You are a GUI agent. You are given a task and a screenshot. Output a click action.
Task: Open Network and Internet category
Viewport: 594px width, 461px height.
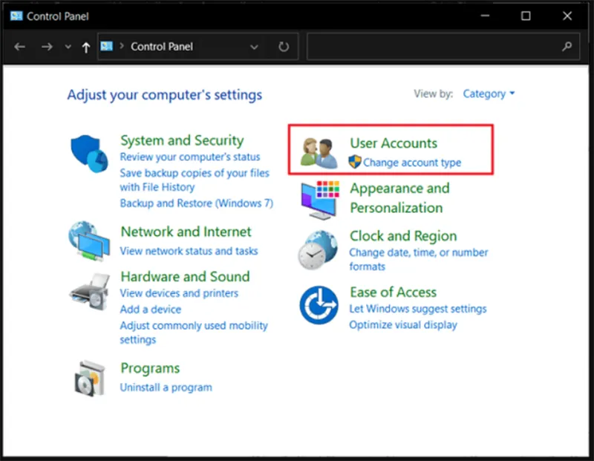point(186,232)
